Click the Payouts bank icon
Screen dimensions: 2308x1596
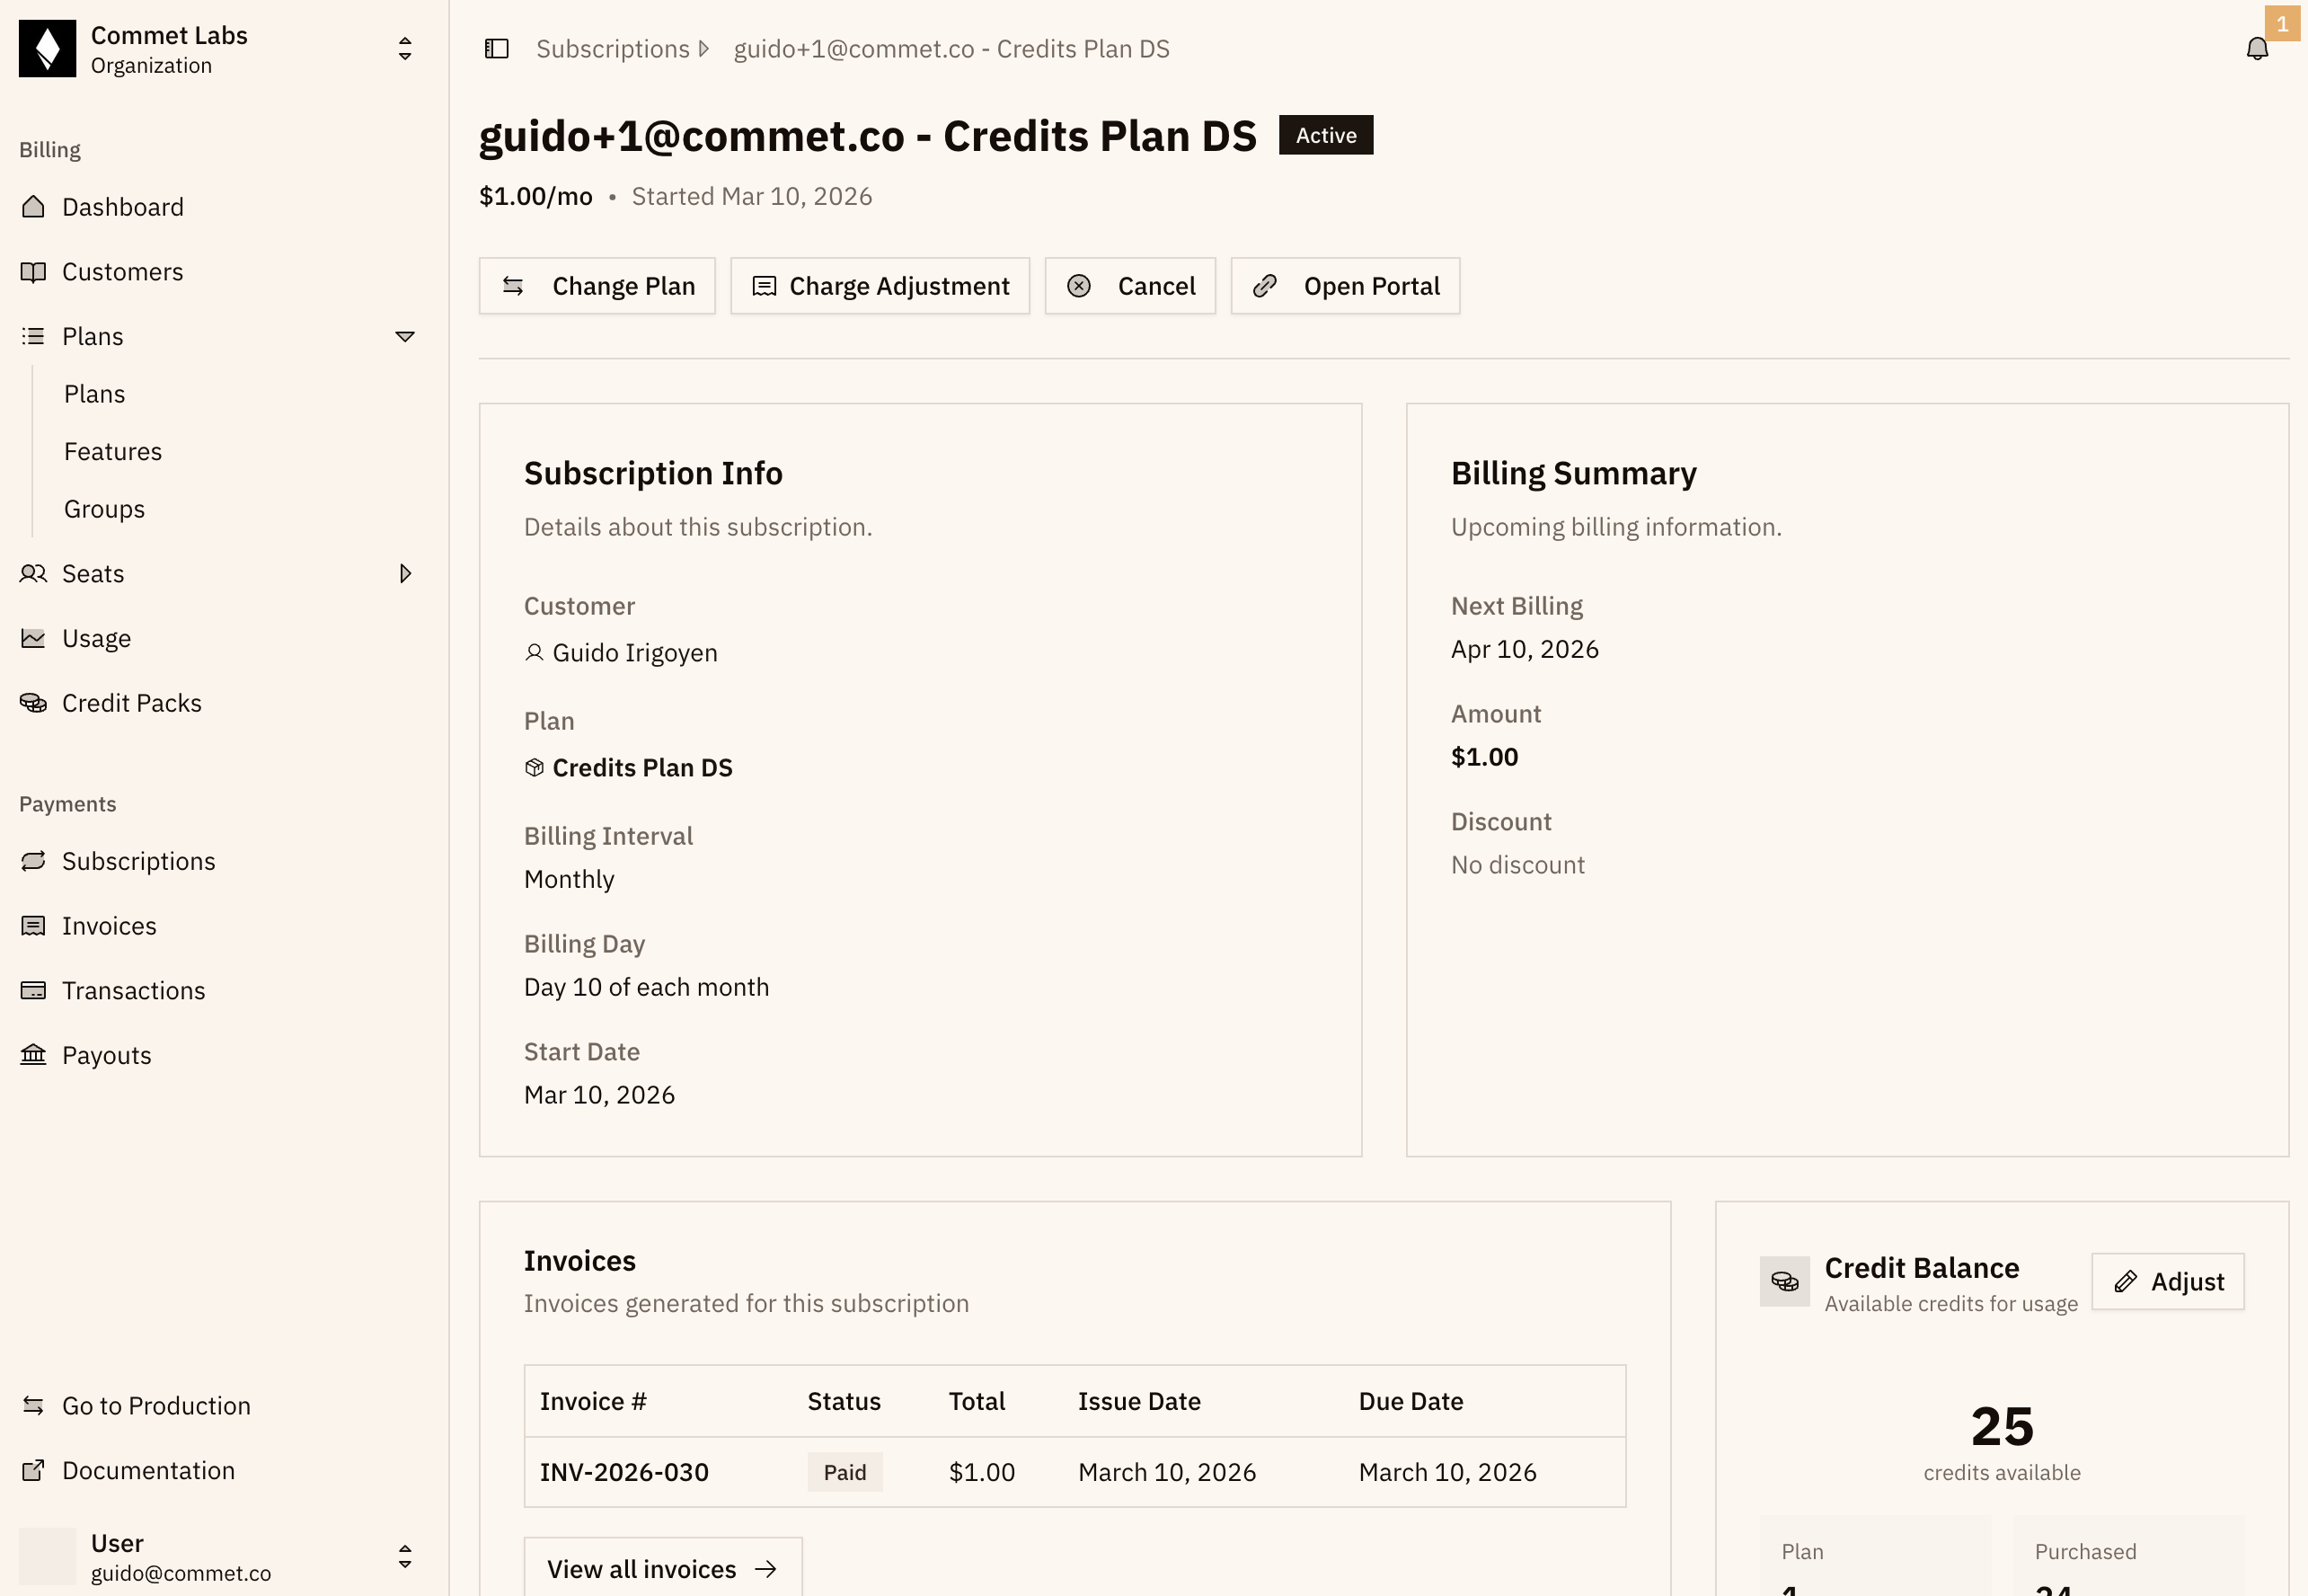(x=33, y=1055)
